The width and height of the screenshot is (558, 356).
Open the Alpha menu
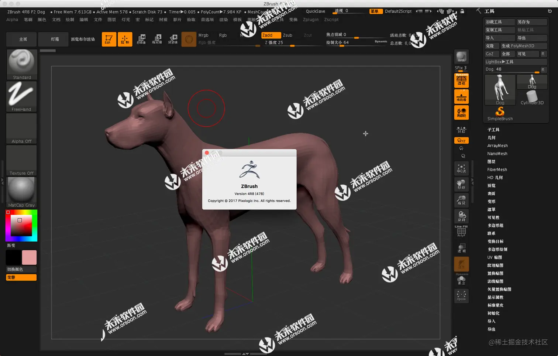pyautogui.click(x=12, y=20)
